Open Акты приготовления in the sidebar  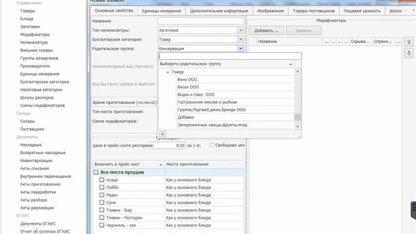[x=40, y=185]
